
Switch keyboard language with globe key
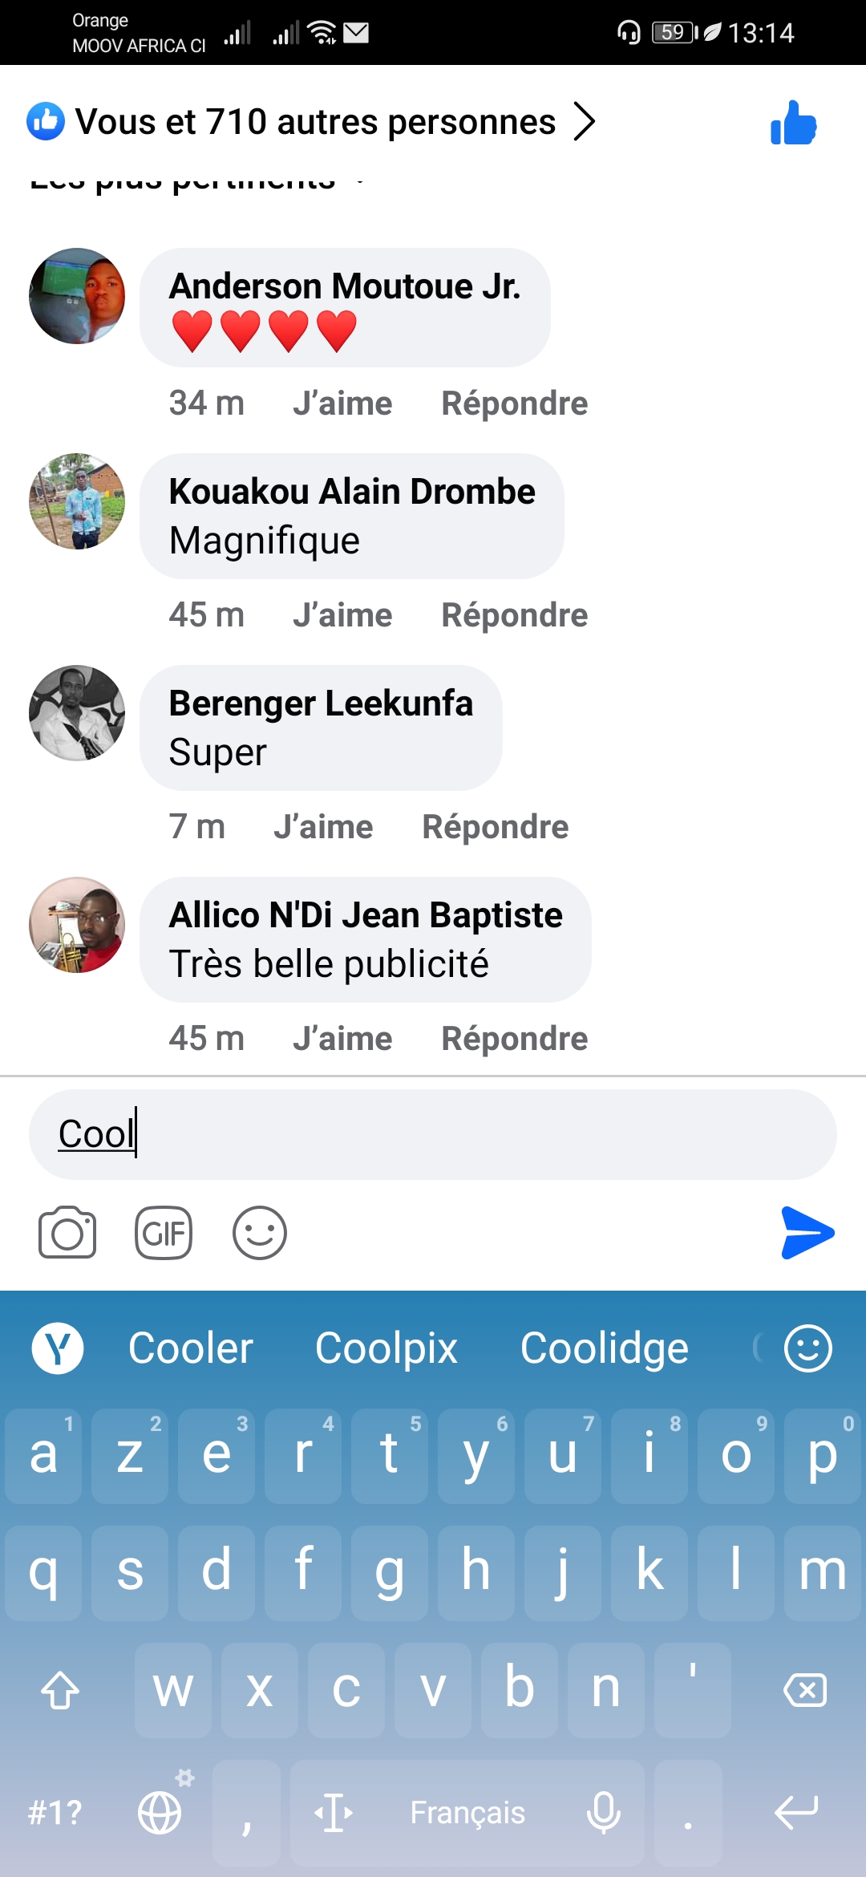(x=160, y=1812)
